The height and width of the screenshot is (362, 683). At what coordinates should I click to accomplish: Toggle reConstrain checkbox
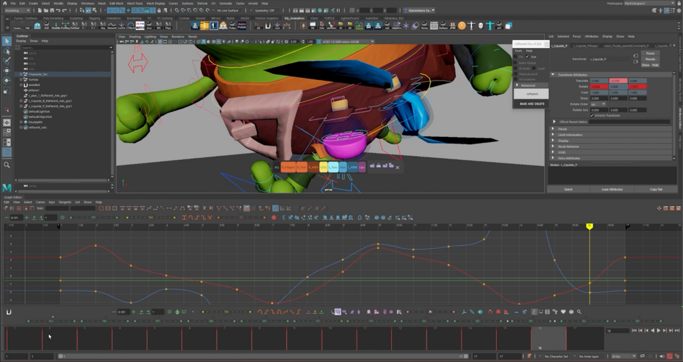pyautogui.click(x=515, y=79)
